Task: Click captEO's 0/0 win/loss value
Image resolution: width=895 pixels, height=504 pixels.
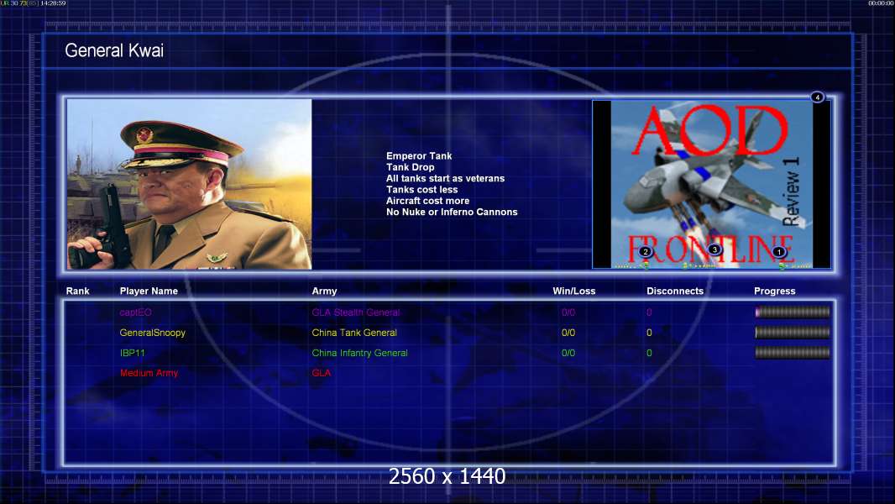Action: (568, 312)
